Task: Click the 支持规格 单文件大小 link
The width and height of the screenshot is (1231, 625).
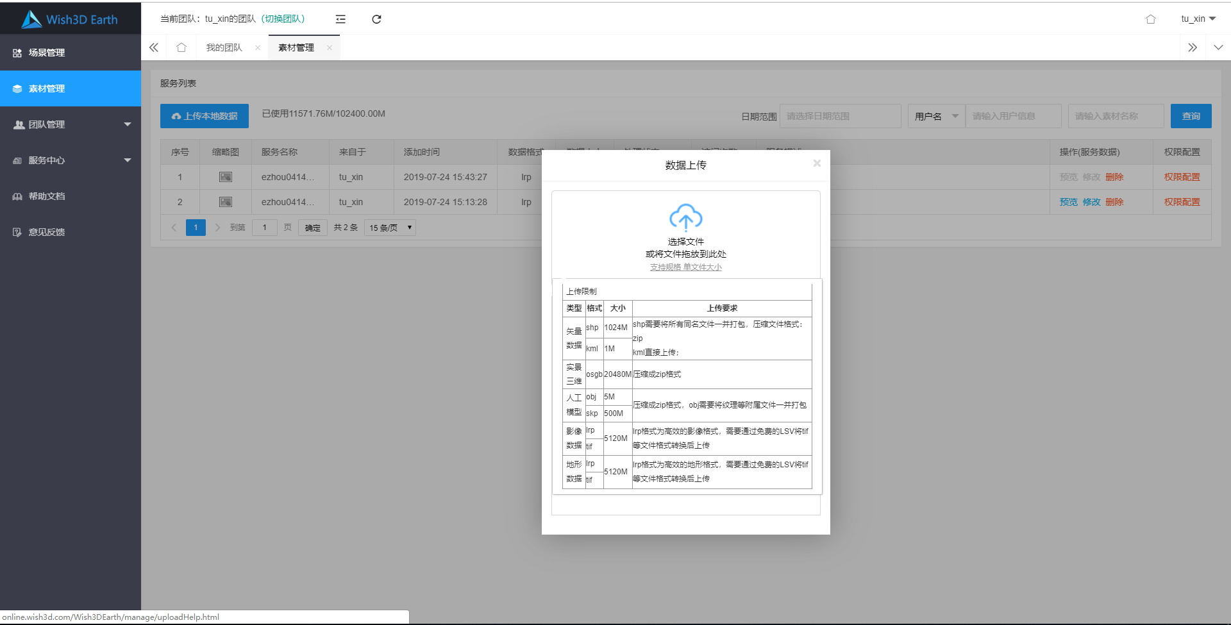Action: [x=685, y=267]
